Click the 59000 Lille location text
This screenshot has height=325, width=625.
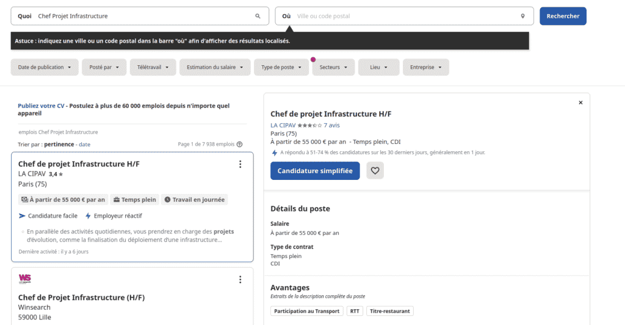click(x=35, y=318)
